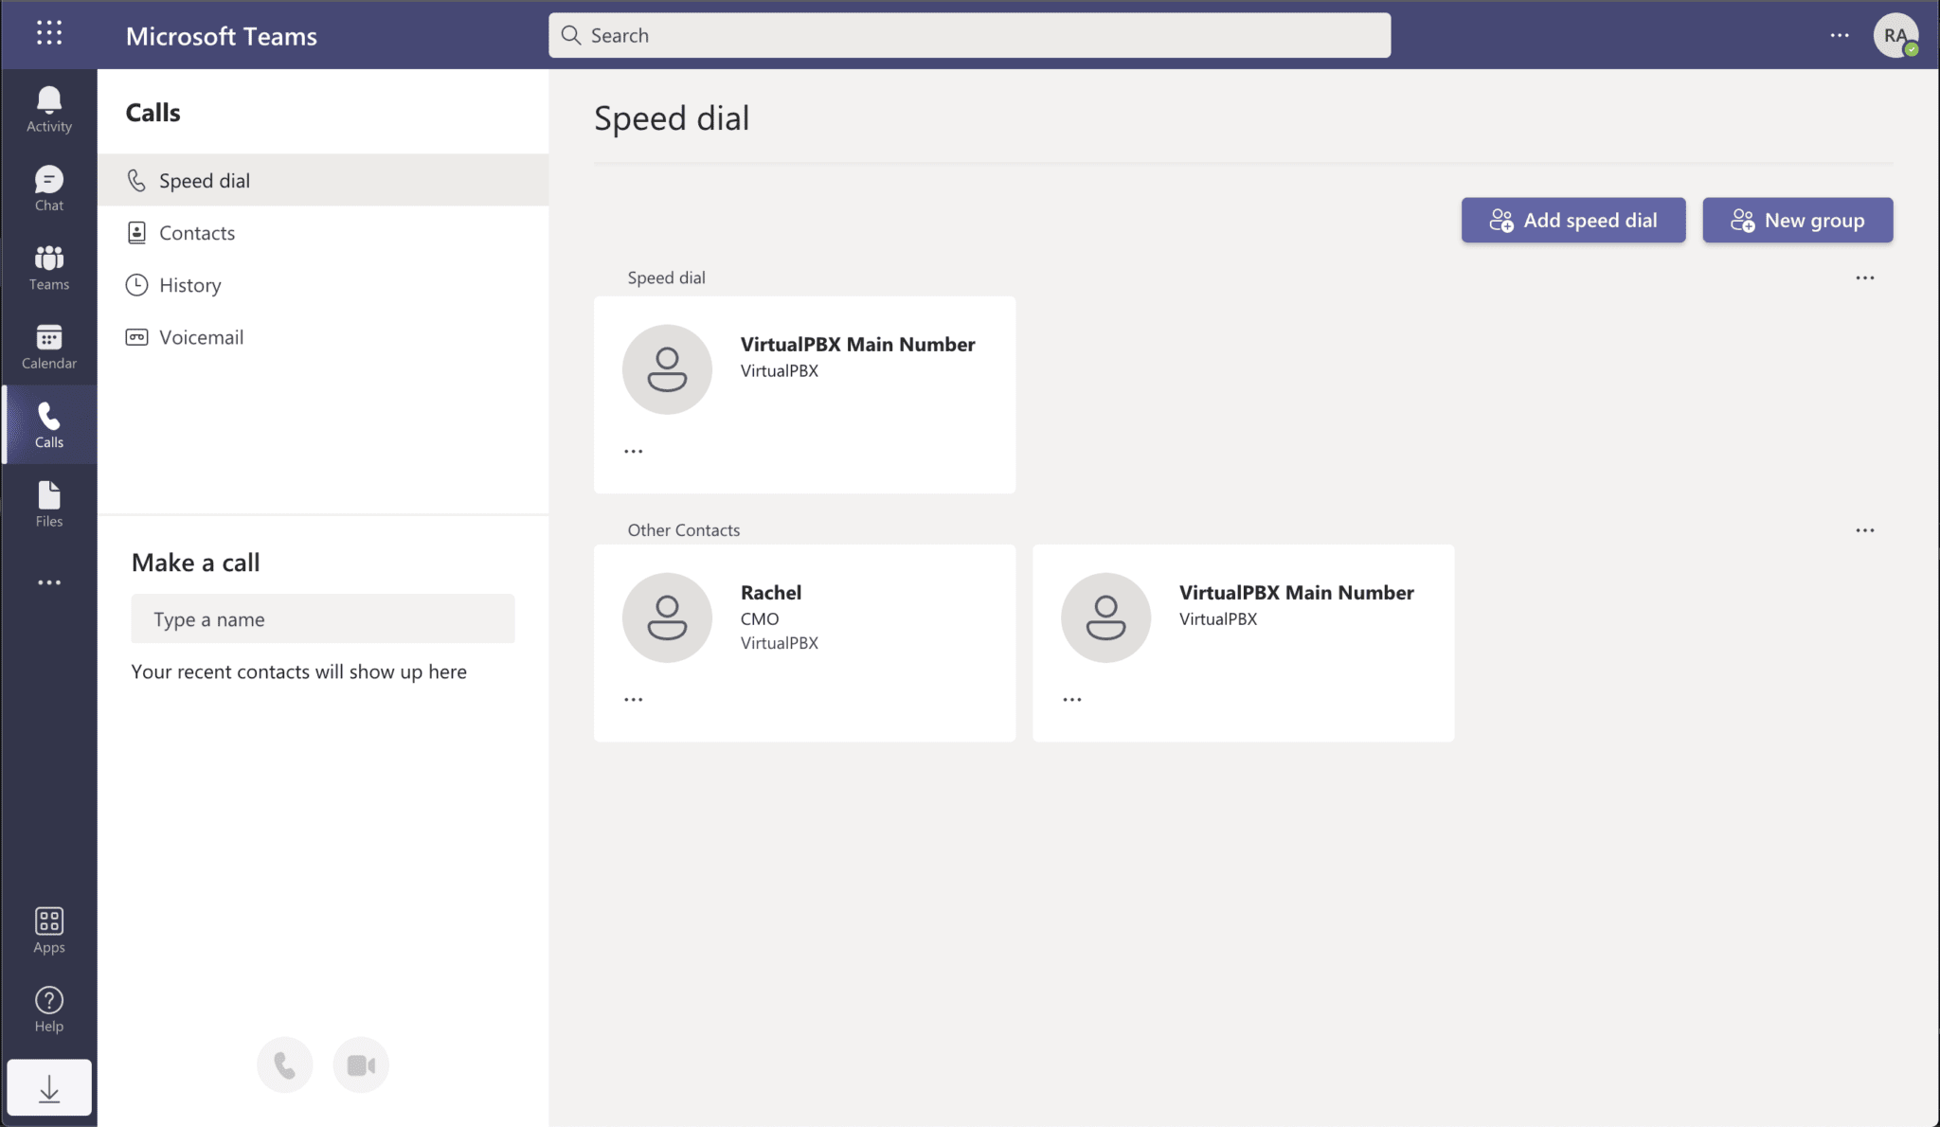Open the Activity feed
Screen dimensions: 1940x1127
(48, 106)
